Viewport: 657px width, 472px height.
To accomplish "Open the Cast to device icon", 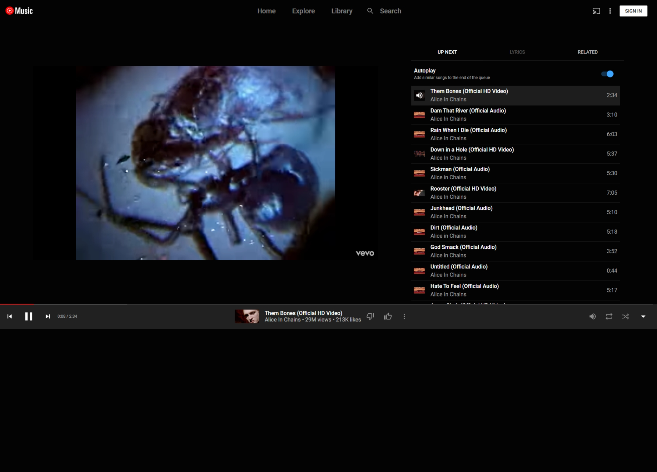I will [596, 11].
